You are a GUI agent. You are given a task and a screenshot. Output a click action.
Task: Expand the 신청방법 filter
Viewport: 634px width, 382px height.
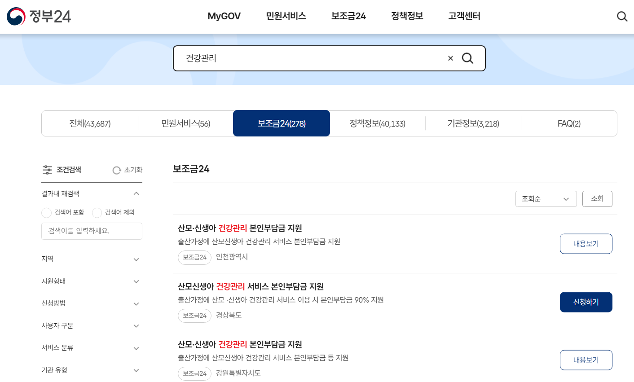(x=136, y=303)
